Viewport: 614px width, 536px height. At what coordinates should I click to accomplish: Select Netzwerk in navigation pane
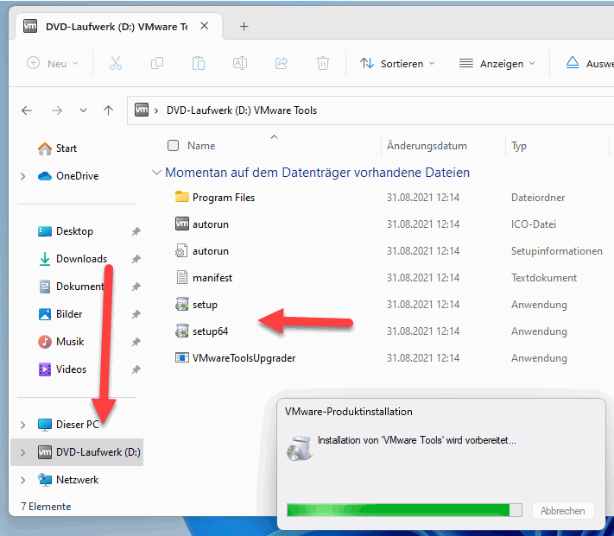coord(68,480)
